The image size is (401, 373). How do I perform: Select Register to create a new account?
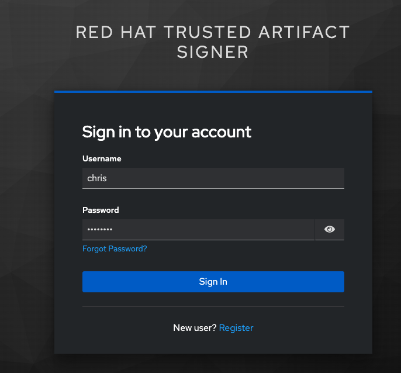click(x=236, y=328)
